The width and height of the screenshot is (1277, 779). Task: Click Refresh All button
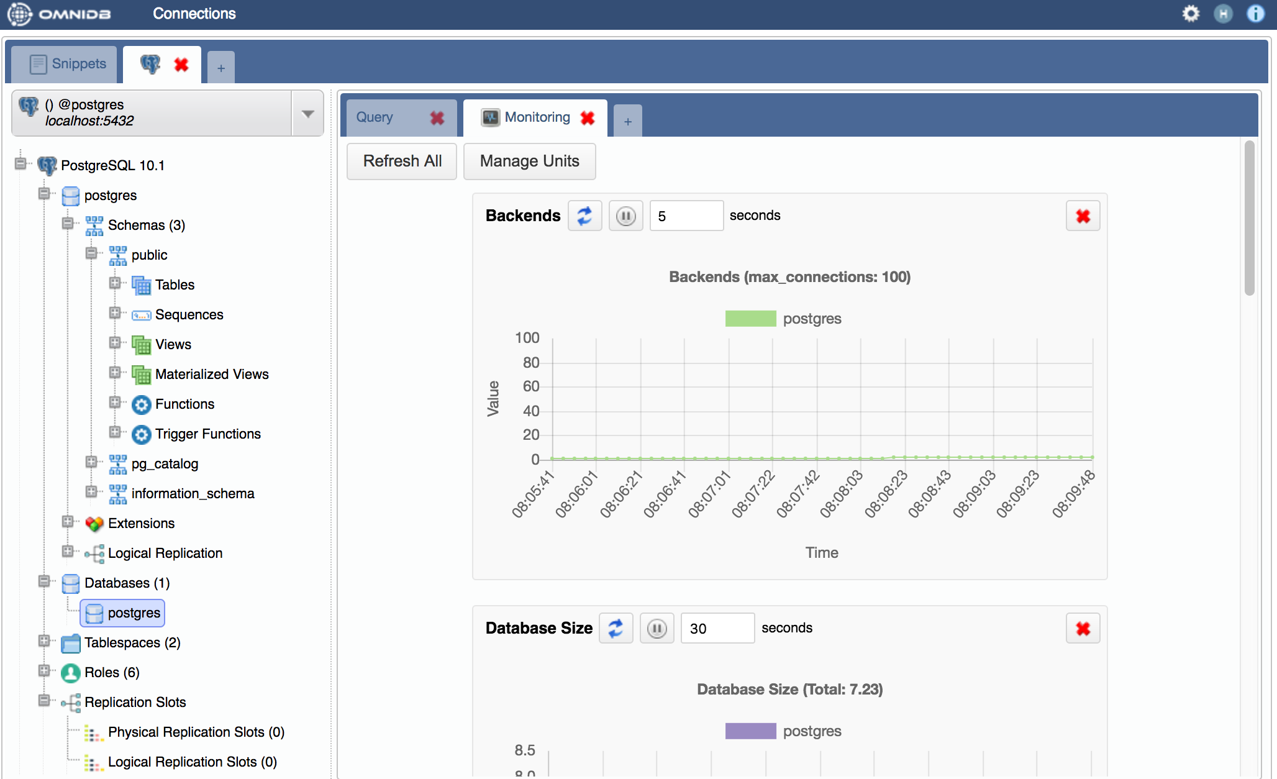(402, 162)
